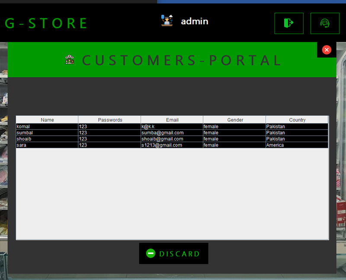Click the green minus icon on Discard

pyautogui.click(x=151, y=253)
